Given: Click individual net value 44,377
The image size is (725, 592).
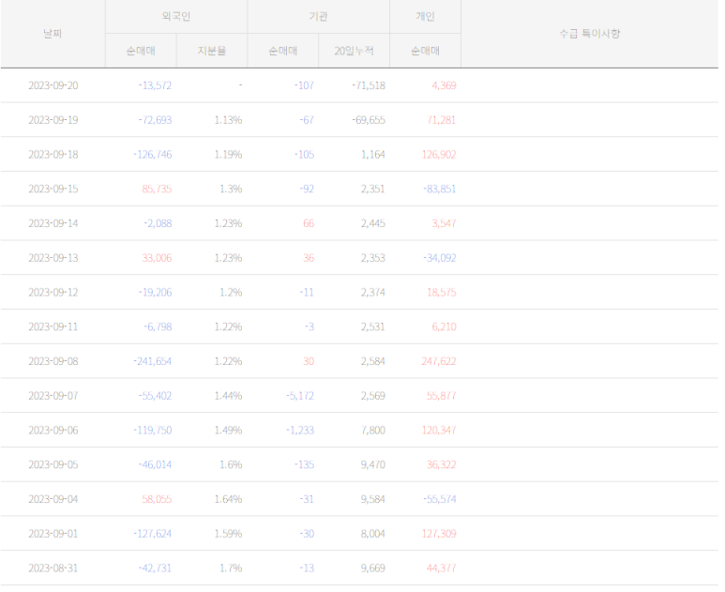Looking at the screenshot, I should 442,568.
